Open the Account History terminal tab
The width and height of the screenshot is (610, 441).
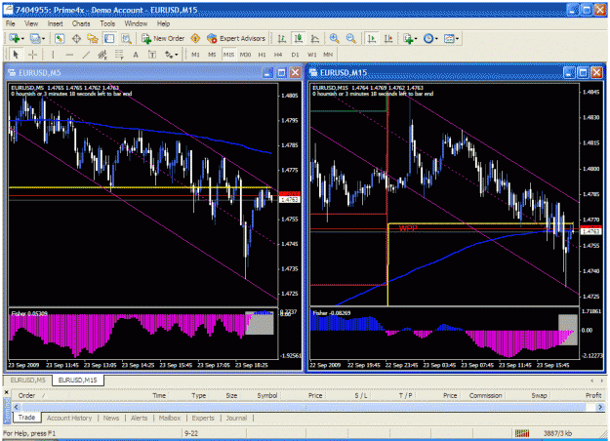coord(69,418)
